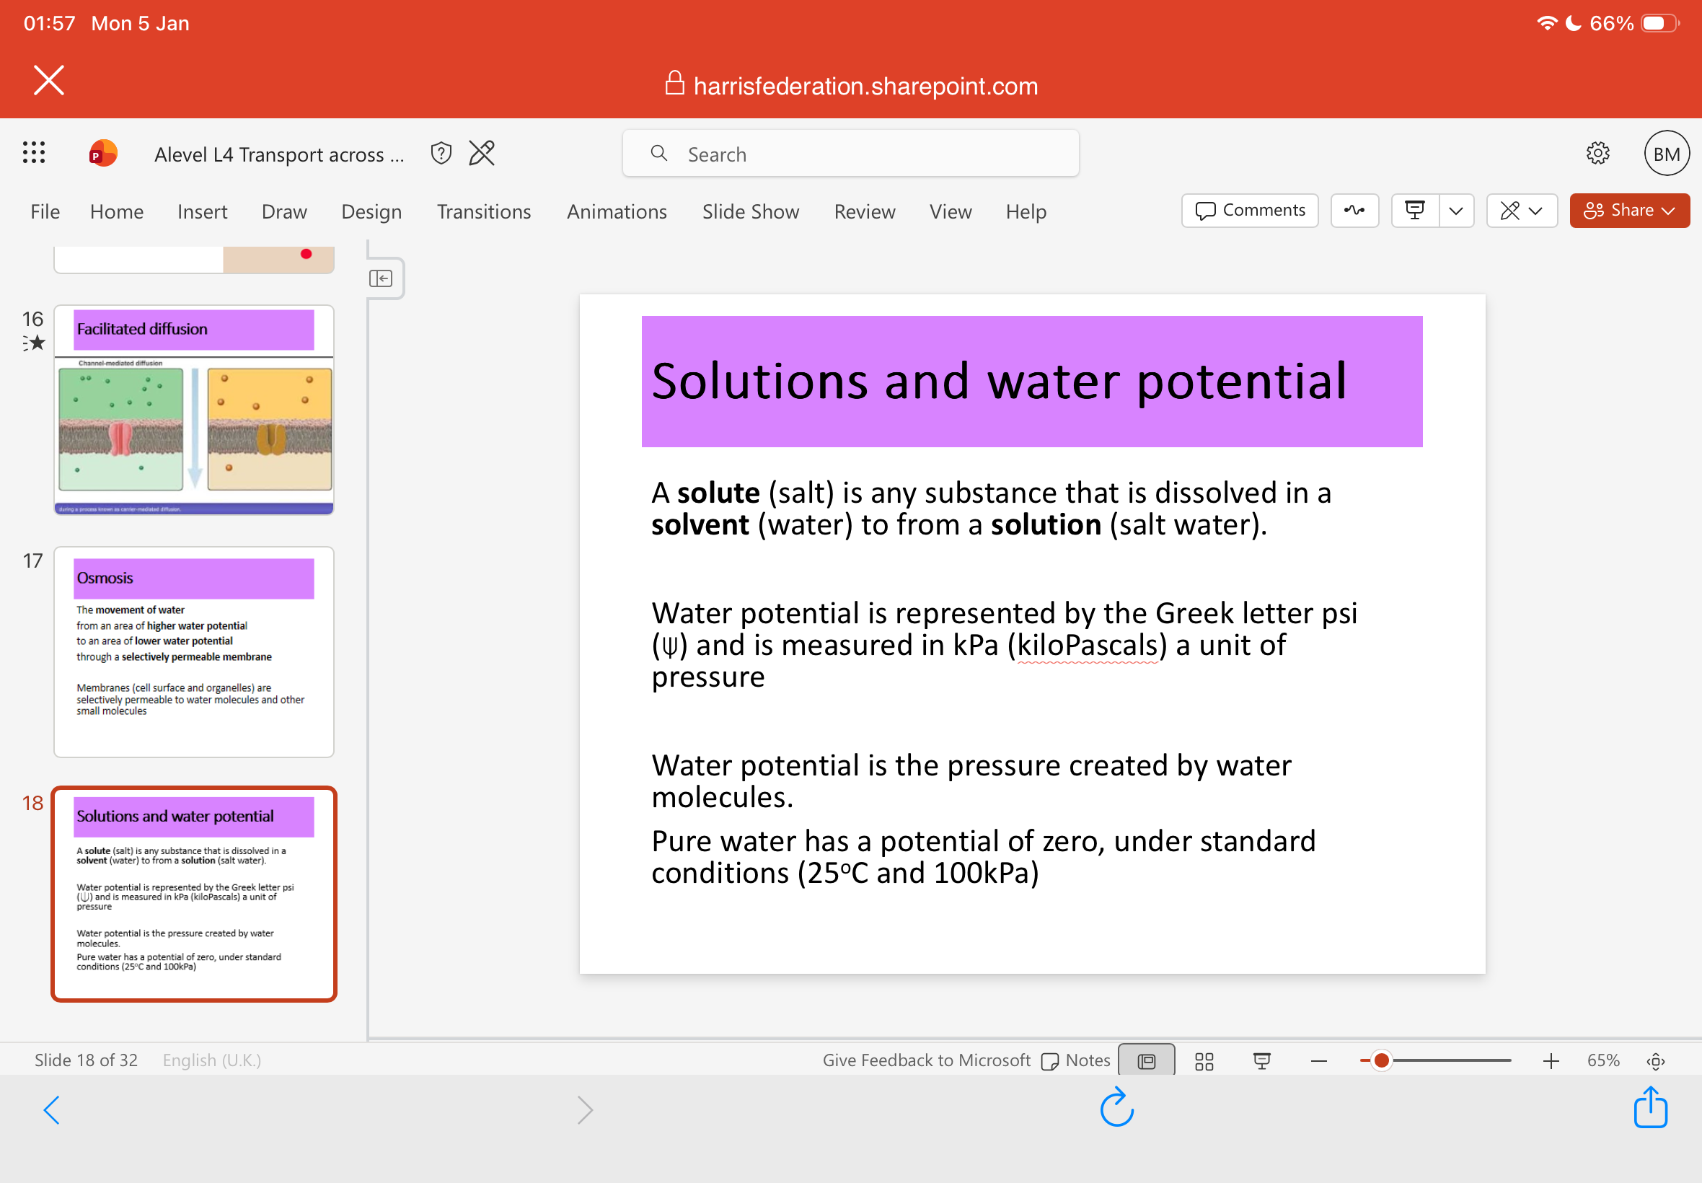Open the editing mode dropdown

click(x=1522, y=211)
